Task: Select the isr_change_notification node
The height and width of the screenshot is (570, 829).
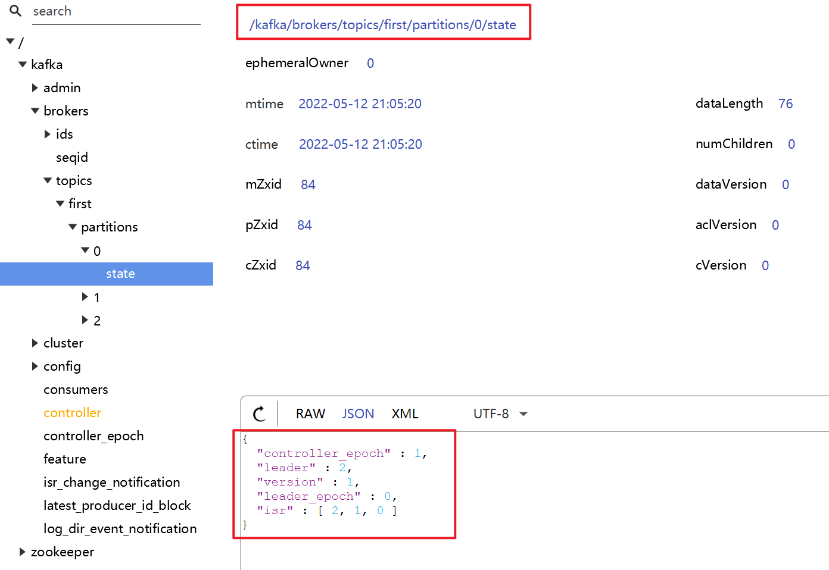Action: point(111,482)
